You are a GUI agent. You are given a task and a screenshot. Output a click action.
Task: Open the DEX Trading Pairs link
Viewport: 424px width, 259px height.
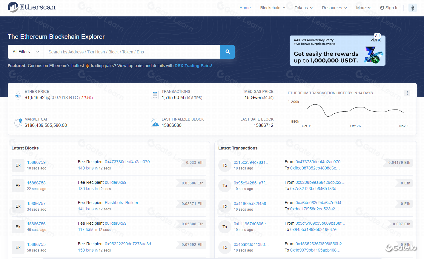pos(193,65)
